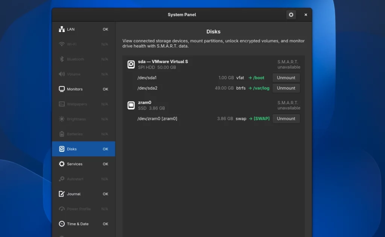Open the settings gear in title bar
This screenshot has width=385, height=237.
point(291,15)
